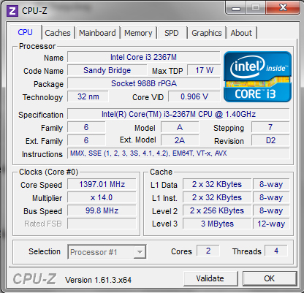
Task: Click the L1 Inst. value 2 x 32 KBytes
Action: [x=217, y=197]
